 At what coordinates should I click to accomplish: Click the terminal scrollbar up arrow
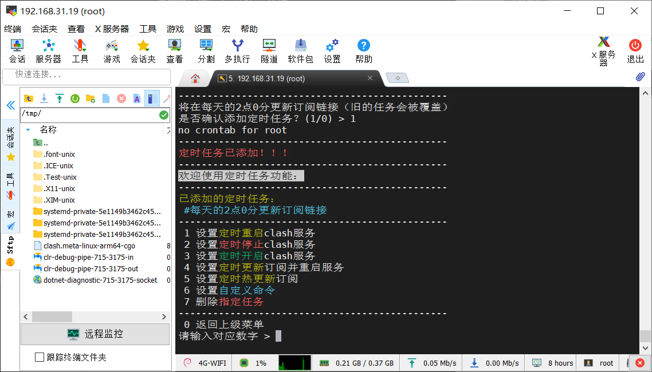pos(645,93)
